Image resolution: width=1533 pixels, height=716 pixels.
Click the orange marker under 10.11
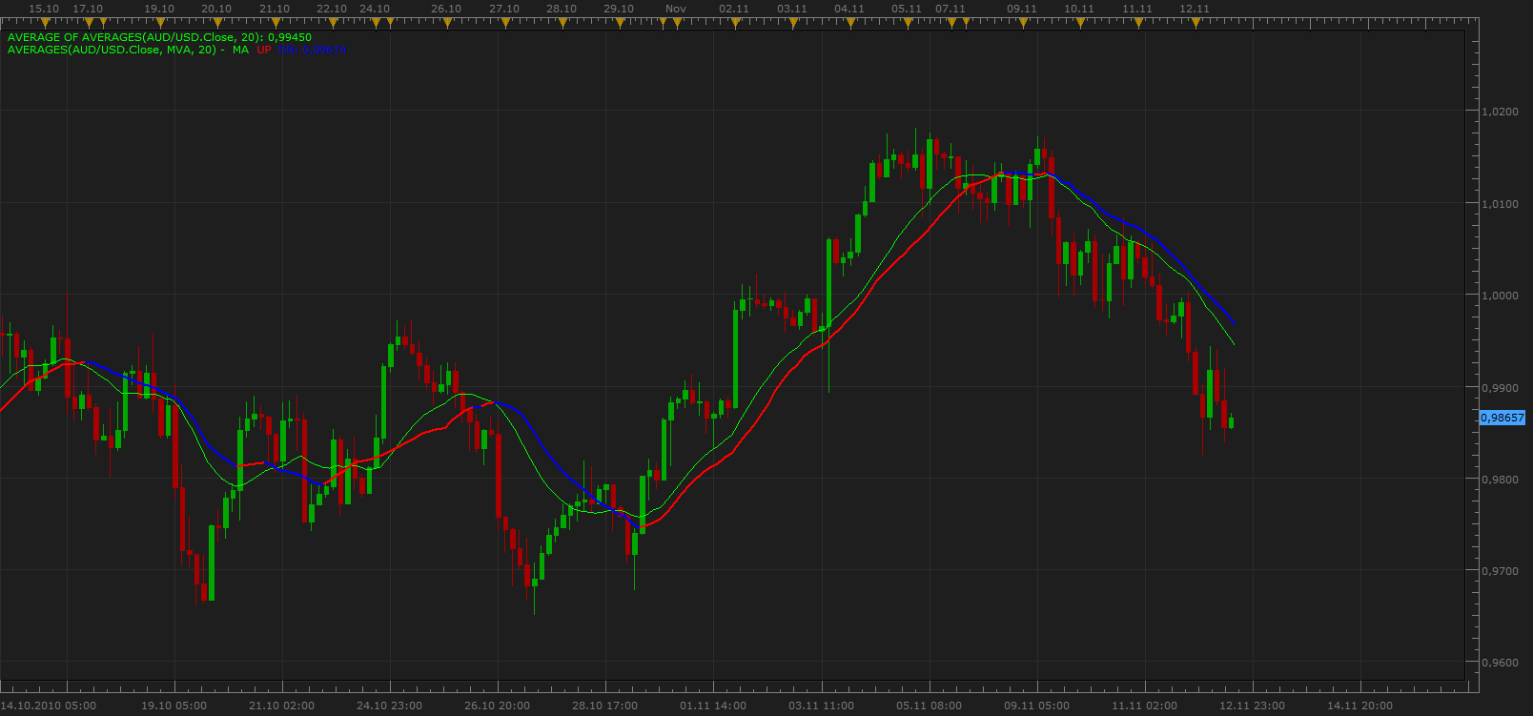[1079, 22]
